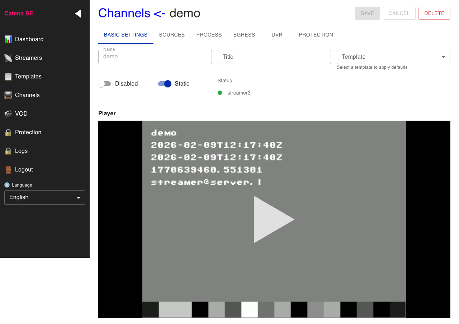Open the English language dropdown
This screenshot has width=459, height=324.
[x=44, y=198]
